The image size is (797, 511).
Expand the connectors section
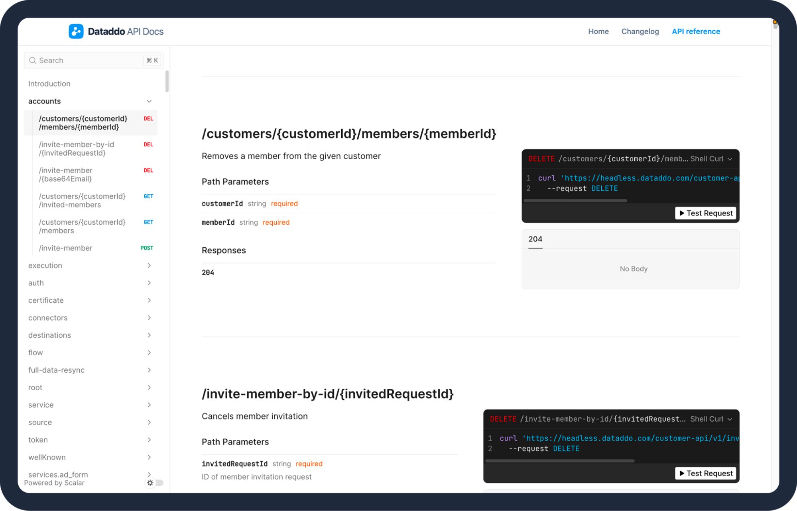[149, 318]
